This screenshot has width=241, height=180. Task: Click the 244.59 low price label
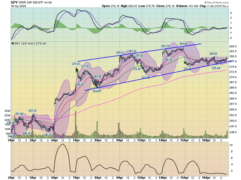12,136
